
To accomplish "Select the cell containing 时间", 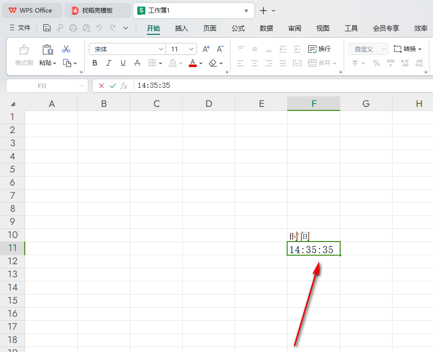I will pyautogui.click(x=313, y=236).
